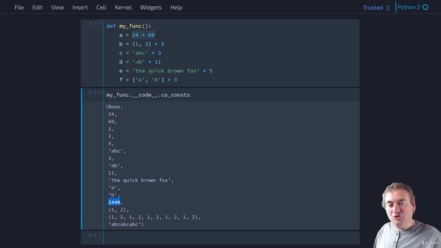Click the line "f = ['a', 'b'] * 3"

point(148,80)
